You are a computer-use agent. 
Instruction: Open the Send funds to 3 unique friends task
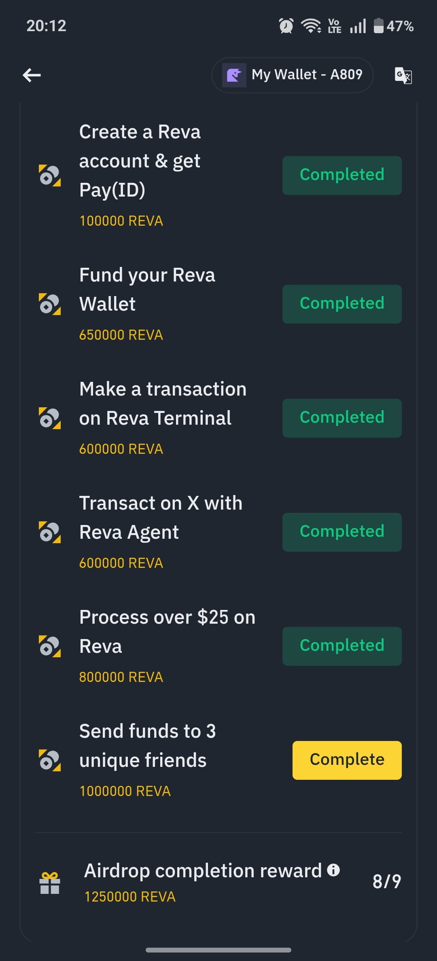[x=218, y=760]
